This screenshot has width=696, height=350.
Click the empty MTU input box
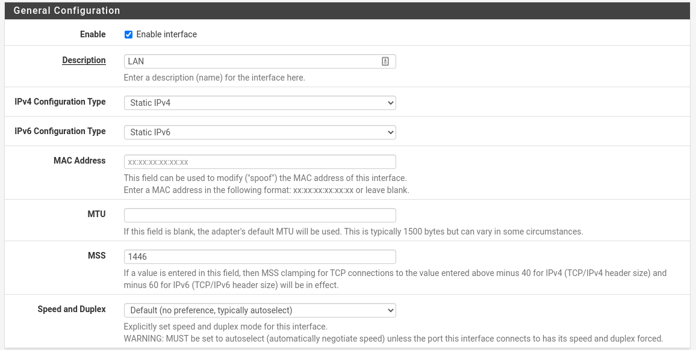point(259,215)
